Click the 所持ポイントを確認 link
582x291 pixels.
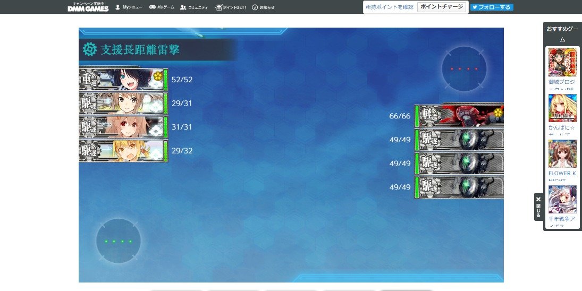pos(390,7)
